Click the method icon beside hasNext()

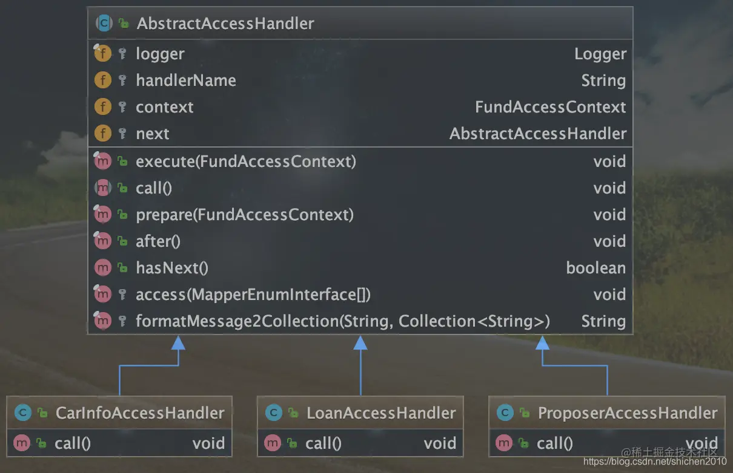pyautogui.click(x=103, y=267)
